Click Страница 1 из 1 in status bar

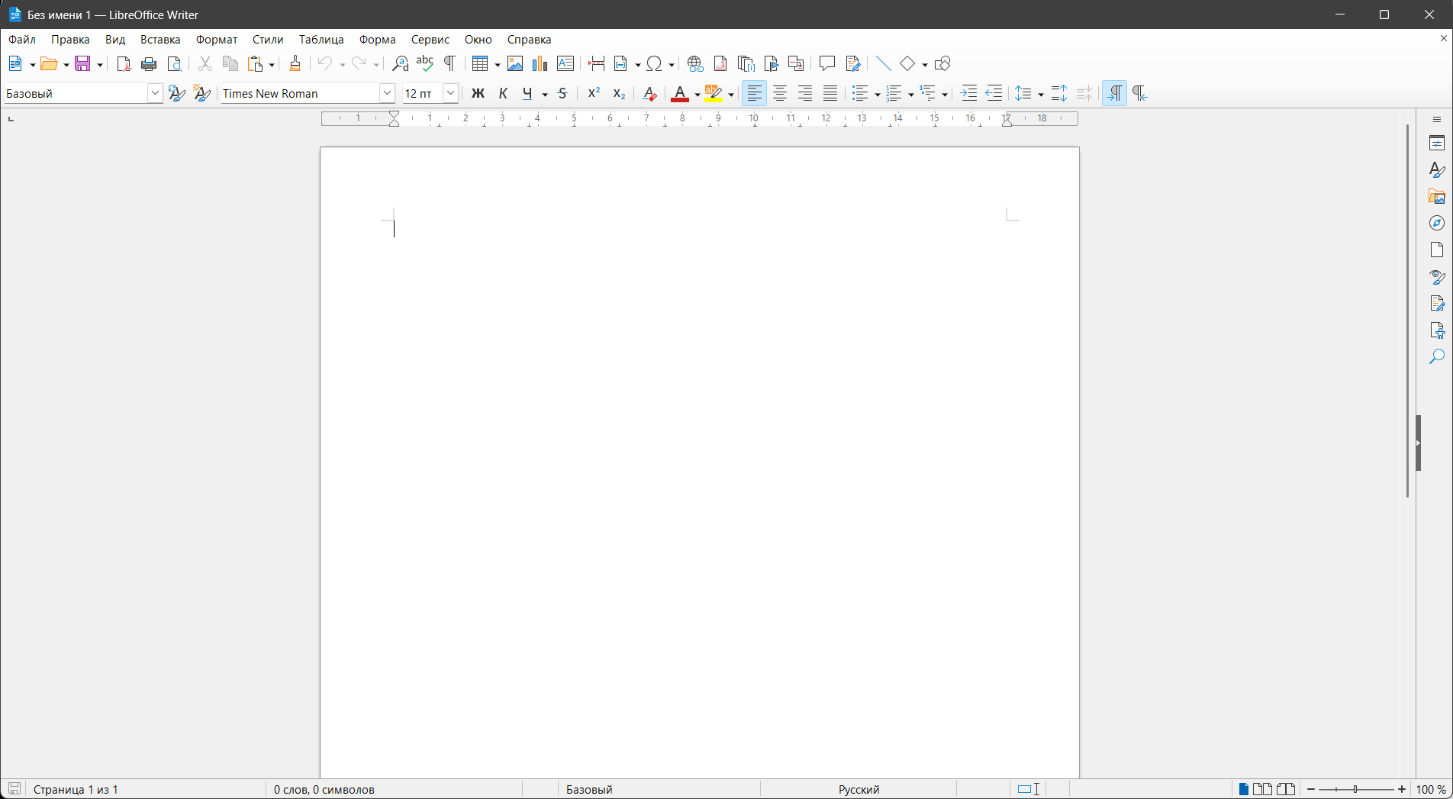click(x=76, y=790)
